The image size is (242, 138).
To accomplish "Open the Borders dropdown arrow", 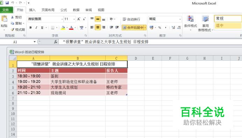I will coord(57,28).
